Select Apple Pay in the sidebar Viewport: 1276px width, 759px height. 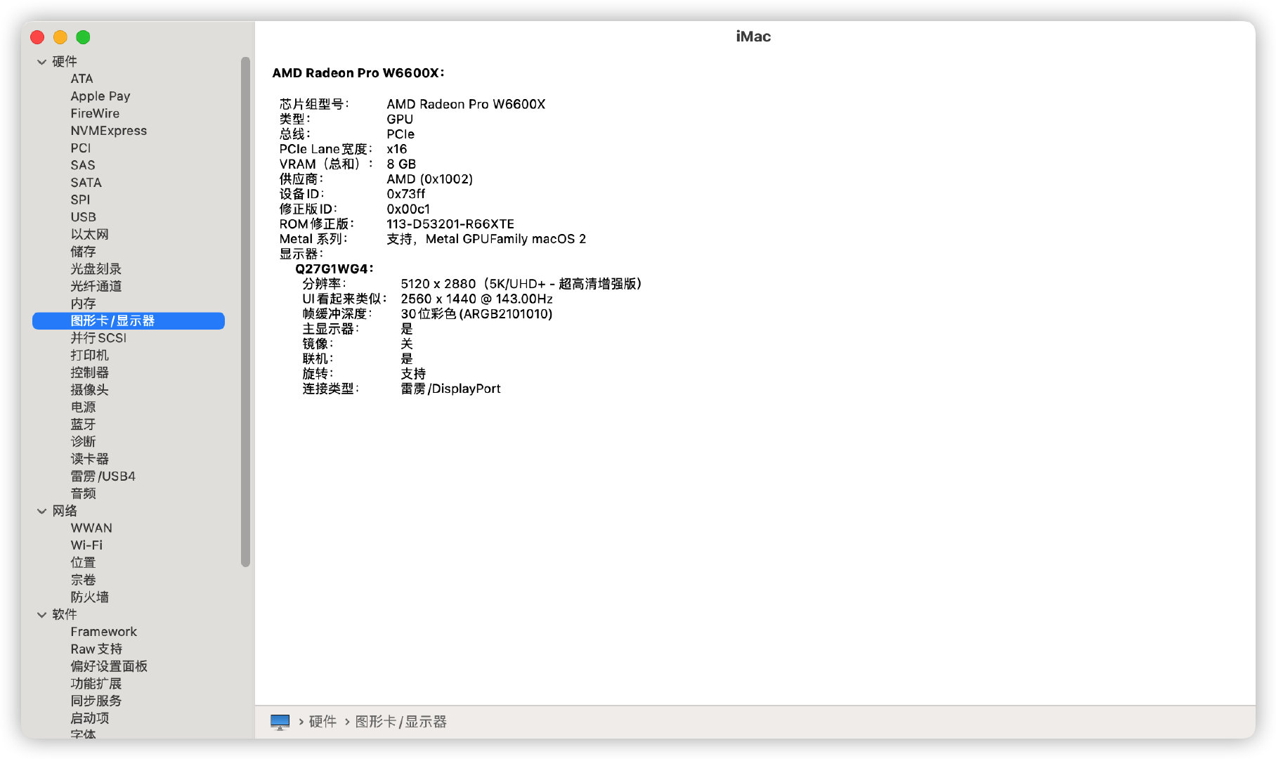(100, 96)
